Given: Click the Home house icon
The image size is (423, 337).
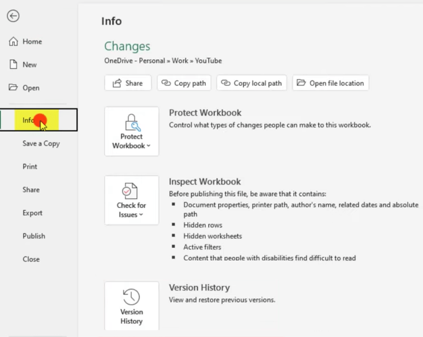Looking at the screenshot, I should tap(13, 41).
